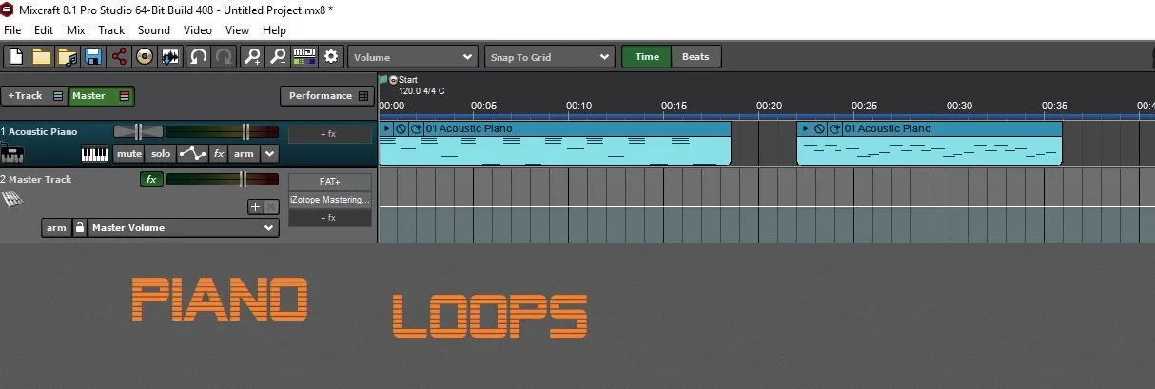
Task: Open the MIDI toolbar icon
Action: (x=304, y=57)
